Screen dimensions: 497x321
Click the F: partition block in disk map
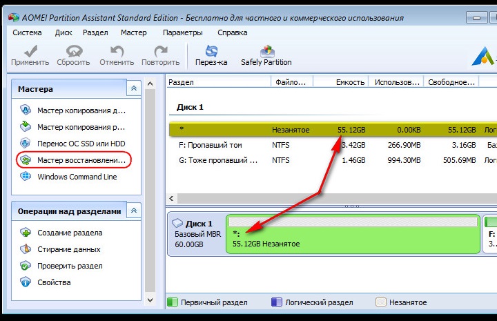489,234
